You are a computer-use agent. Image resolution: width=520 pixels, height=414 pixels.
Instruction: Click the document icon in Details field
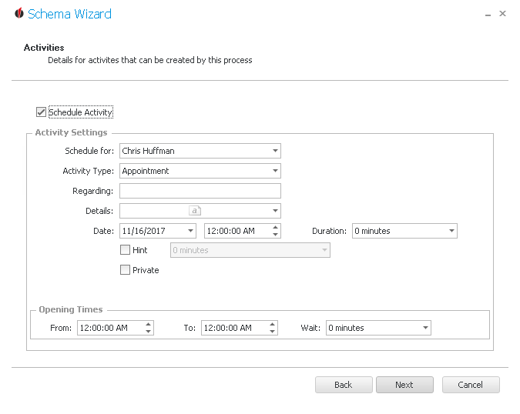(195, 211)
